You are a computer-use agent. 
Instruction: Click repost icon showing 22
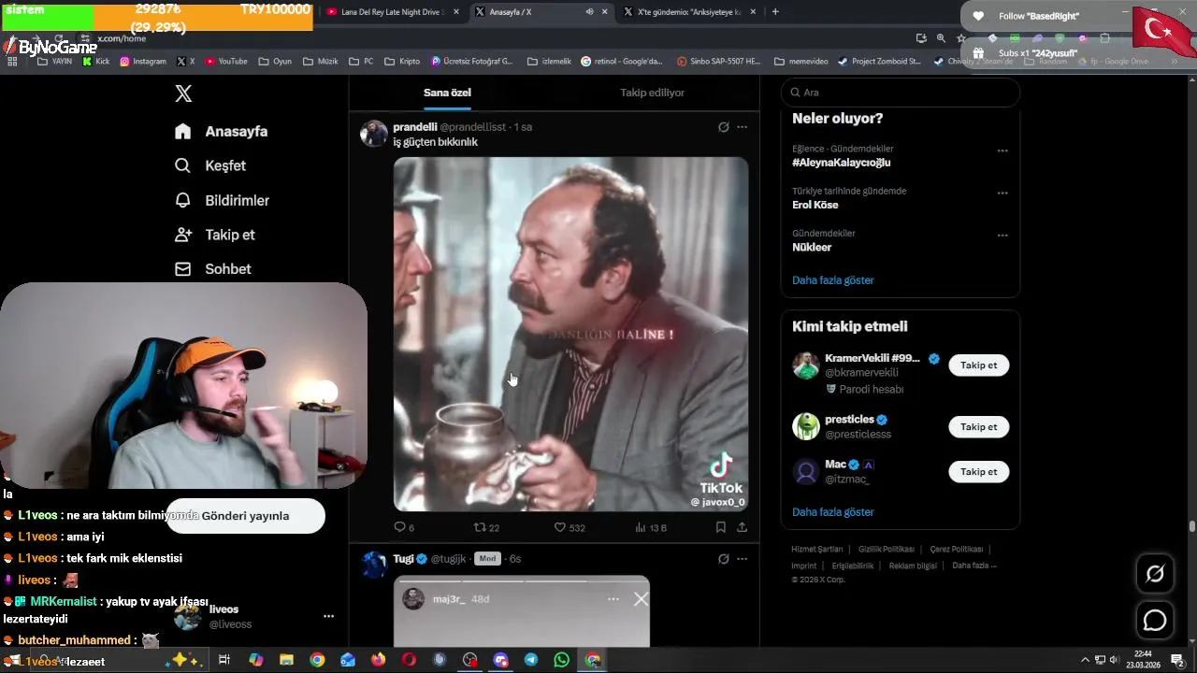(480, 527)
